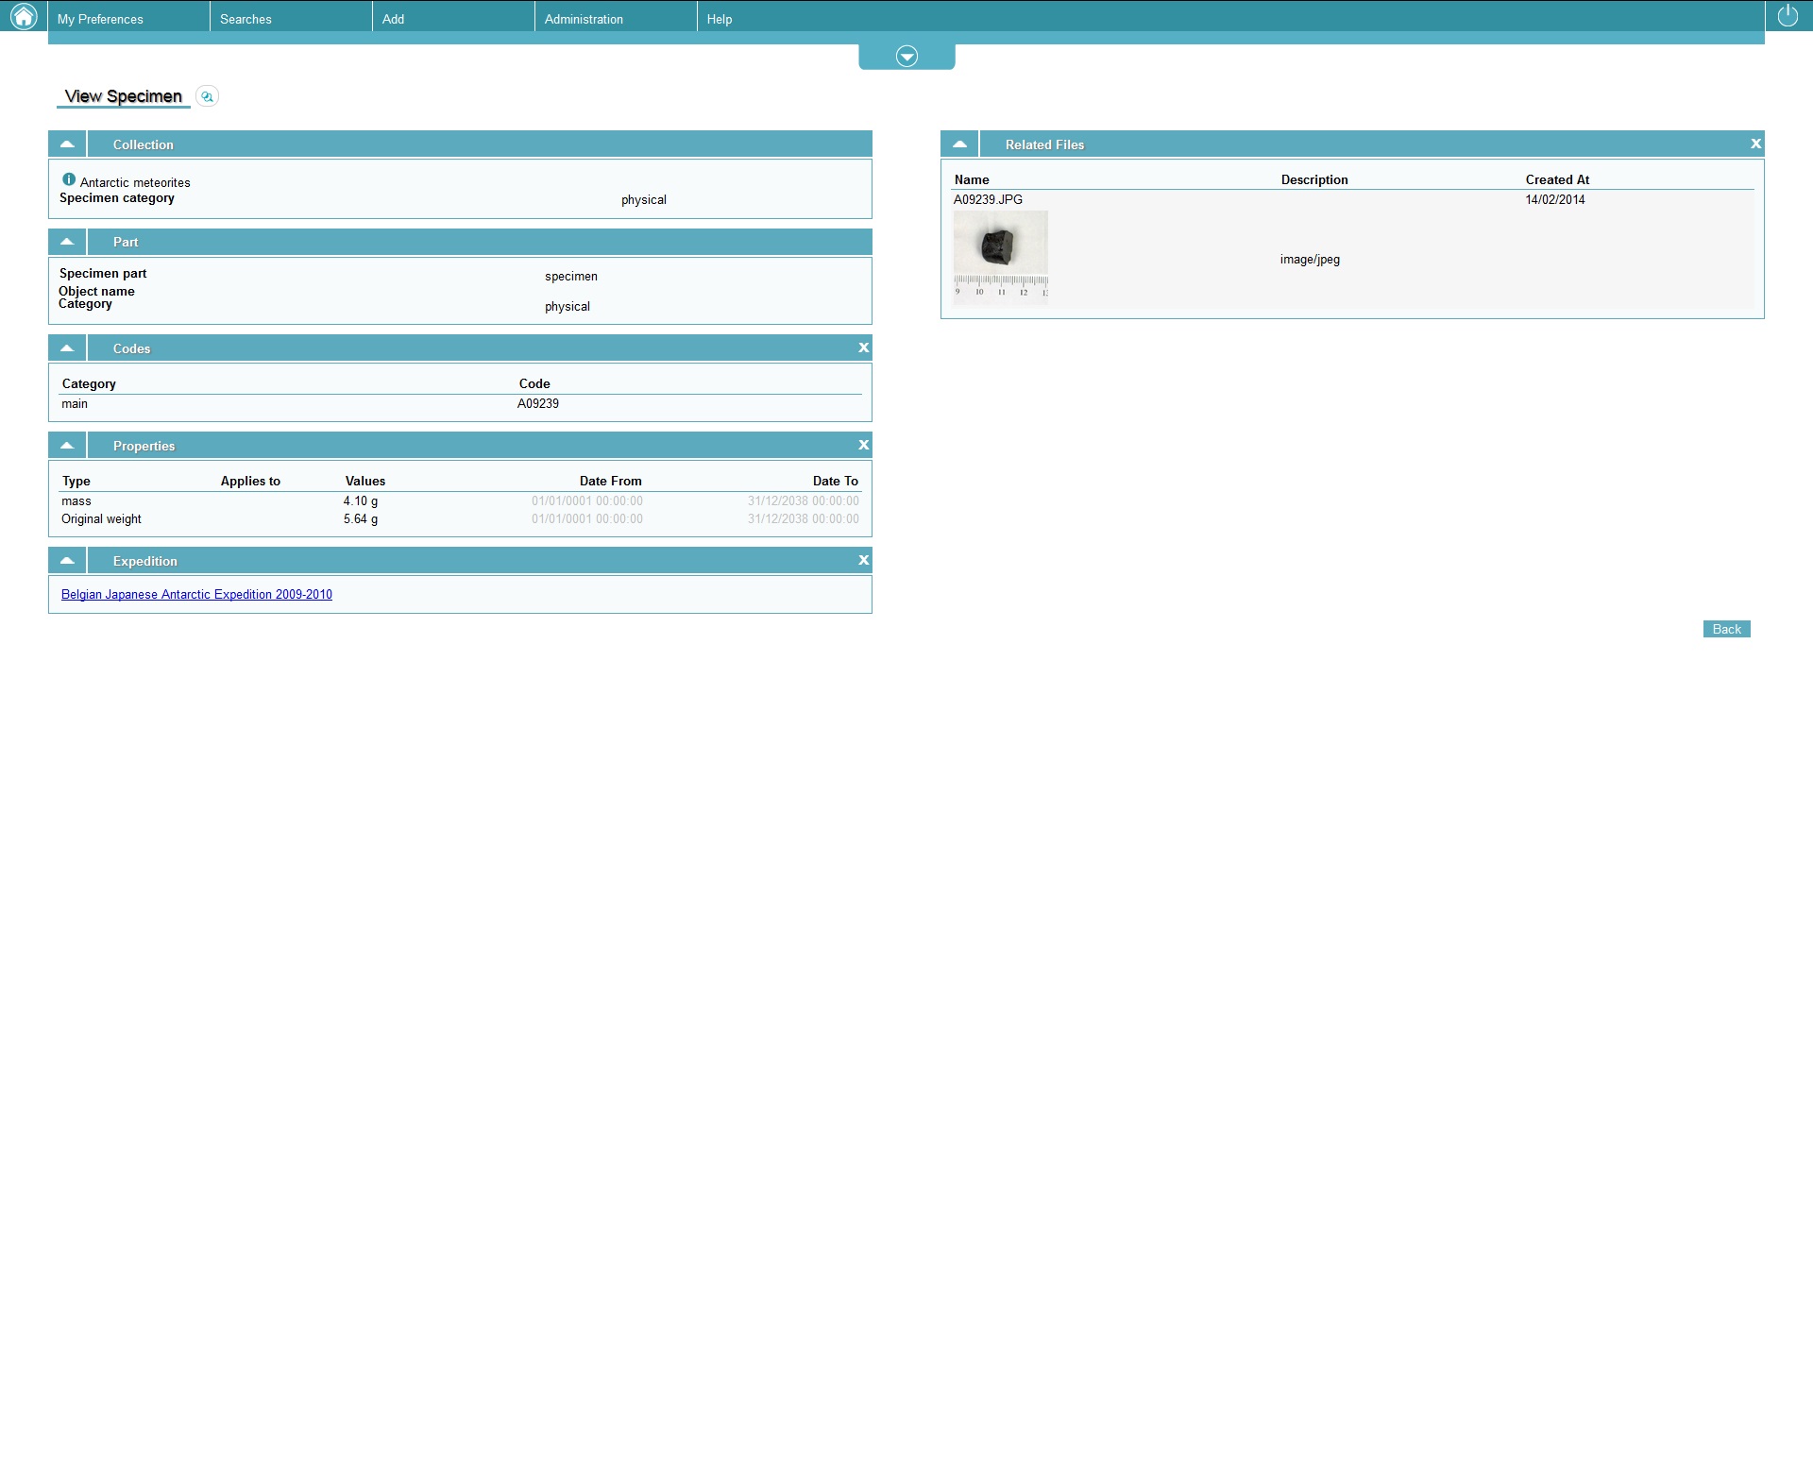Close the Expedition panel with its X
The width and height of the screenshot is (1813, 1458).
(x=863, y=561)
